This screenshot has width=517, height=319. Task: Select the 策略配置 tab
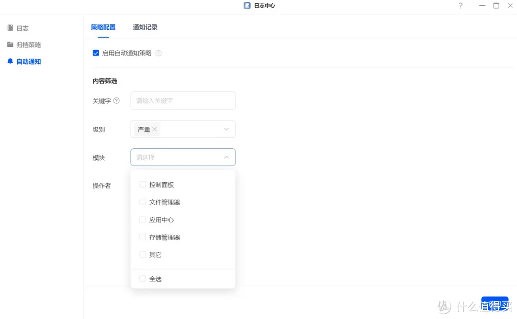102,27
